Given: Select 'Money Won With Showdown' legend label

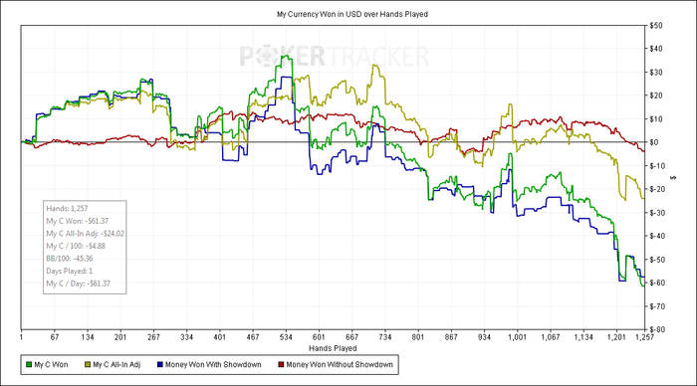Looking at the screenshot, I should pyautogui.click(x=213, y=365).
